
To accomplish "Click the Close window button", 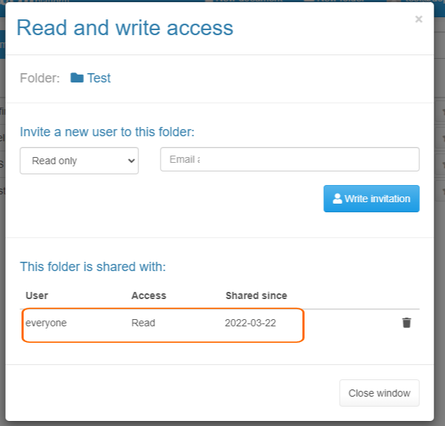I will (x=379, y=393).
